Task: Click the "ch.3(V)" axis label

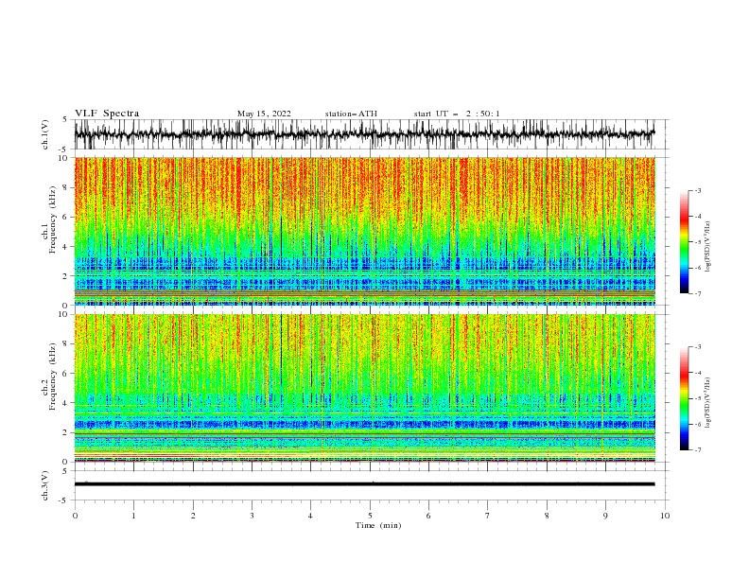Action: pyautogui.click(x=45, y=485)
